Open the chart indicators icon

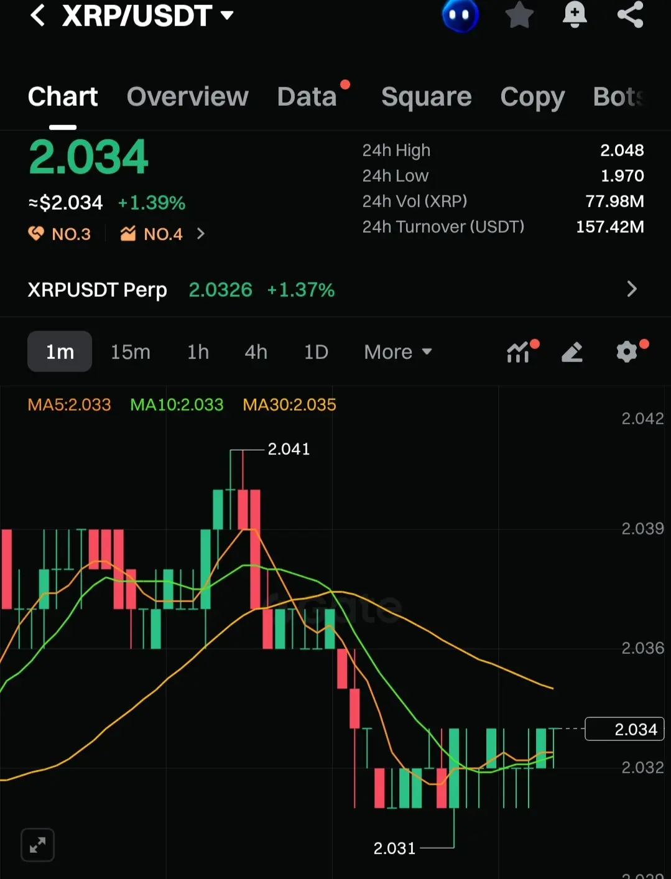519,352
